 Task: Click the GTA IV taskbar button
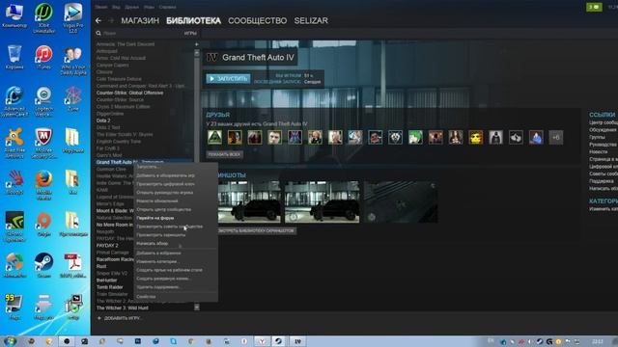pos(297,341)
